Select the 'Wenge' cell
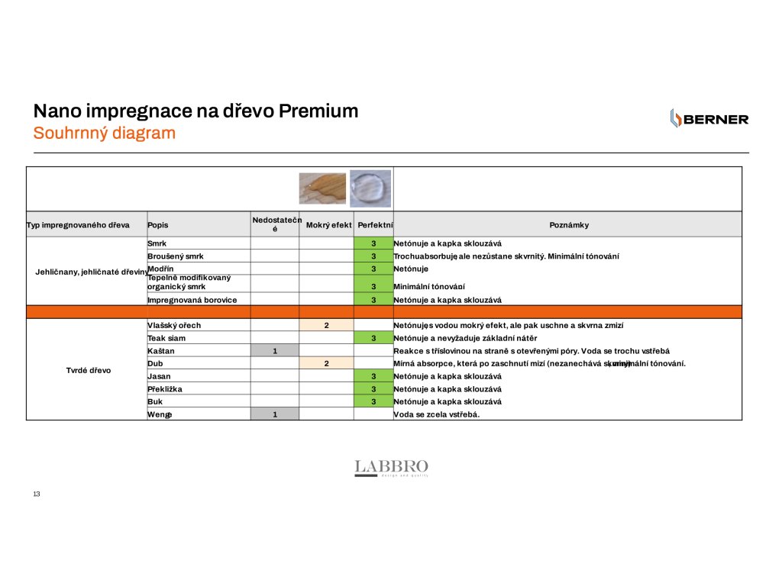 [199, 414]
